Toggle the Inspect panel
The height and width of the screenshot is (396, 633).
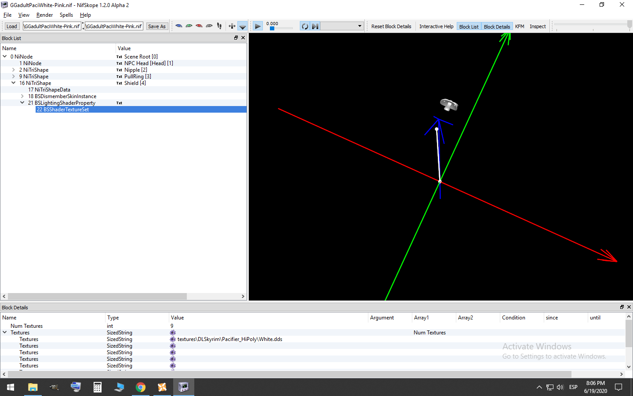pyautogui.click(x=538, y=26)
